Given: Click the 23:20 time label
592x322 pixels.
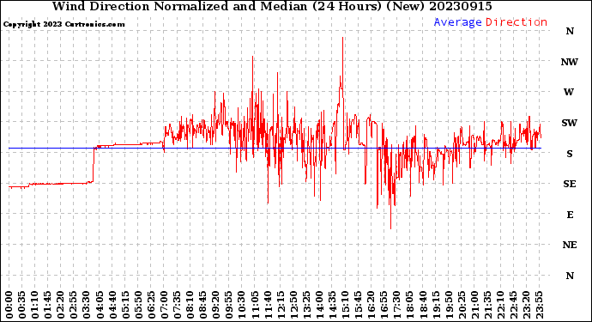Looking at the screenshot, I should pyautogui.click(x=526, y=305).
